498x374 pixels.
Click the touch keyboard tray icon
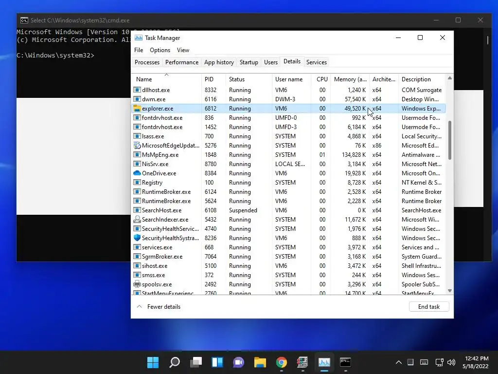tap(424, 362)
